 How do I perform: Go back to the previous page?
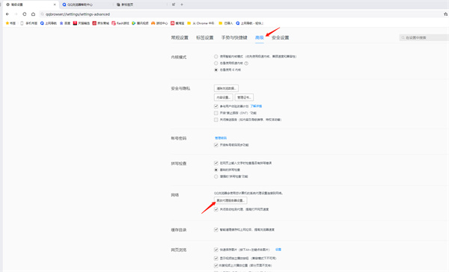click(x=7, y=14)
